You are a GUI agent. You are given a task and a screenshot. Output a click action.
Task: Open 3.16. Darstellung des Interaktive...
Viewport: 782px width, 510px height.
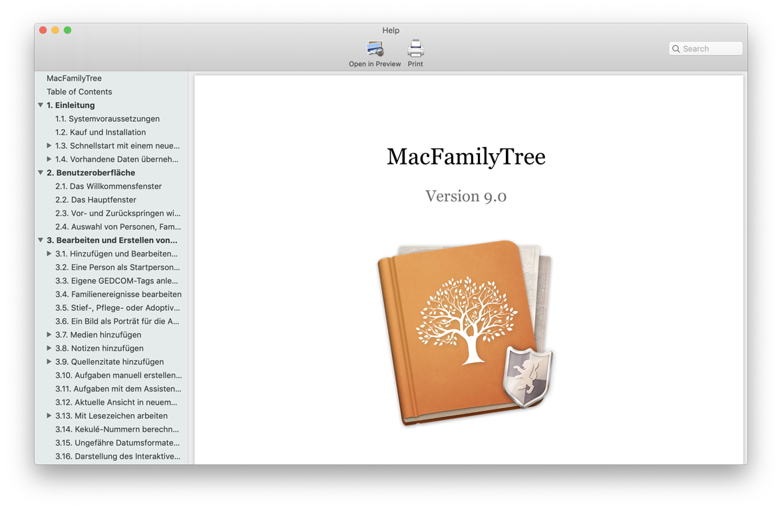click(118, 455)
